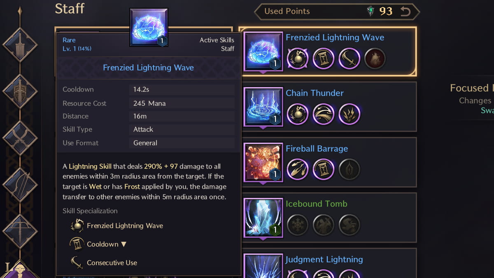Open the Chain Thunder skill icon
Viewport: 494px width, 278px height.
(x=263, y=107)
